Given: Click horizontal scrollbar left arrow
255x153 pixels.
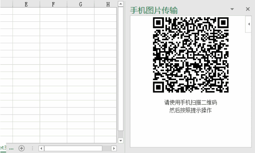Looking at the screenshot, I should (x=41, y=148).
